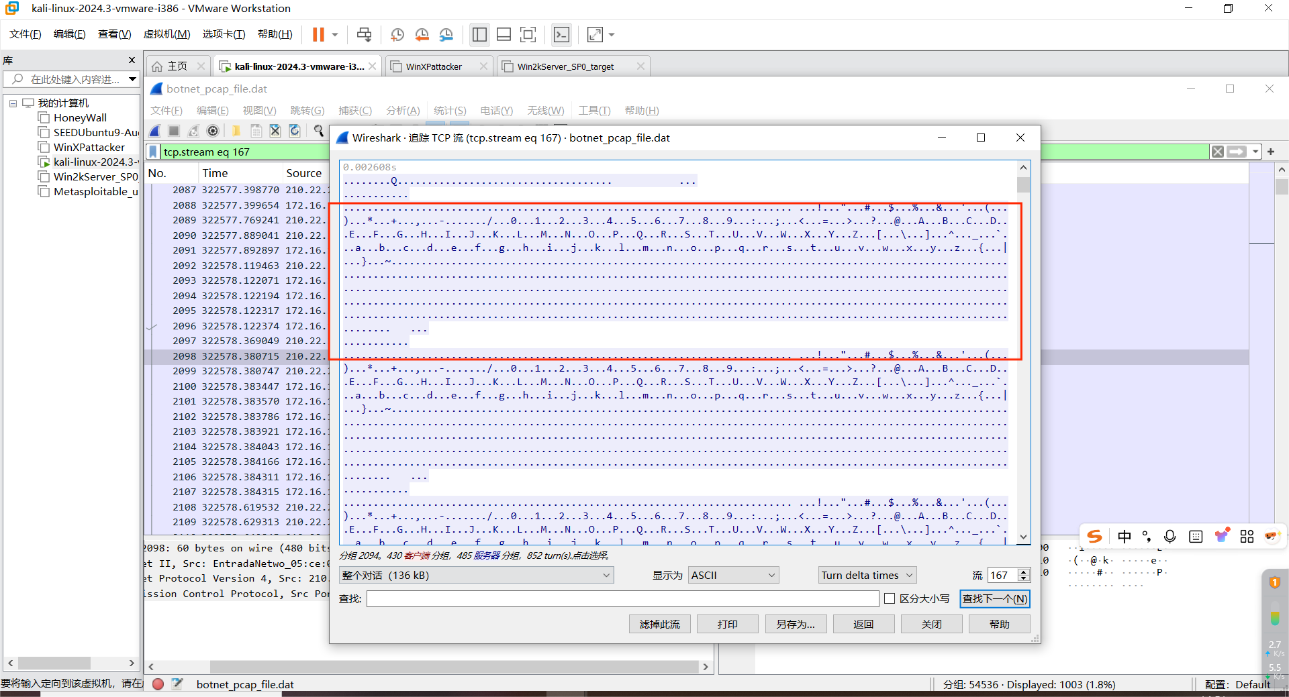Toggle the Sogou punctuation mode icon
Image resolution: width=1289 pixels, height=697 pixels.
coord(1147,537)
